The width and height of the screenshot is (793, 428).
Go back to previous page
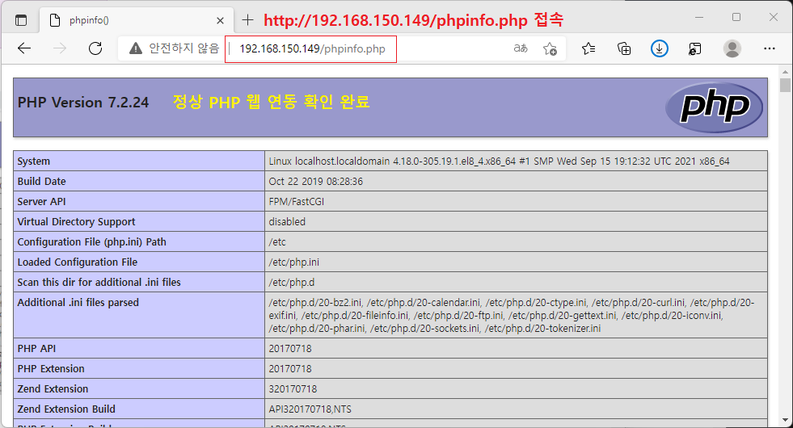[x=24, y=48]
